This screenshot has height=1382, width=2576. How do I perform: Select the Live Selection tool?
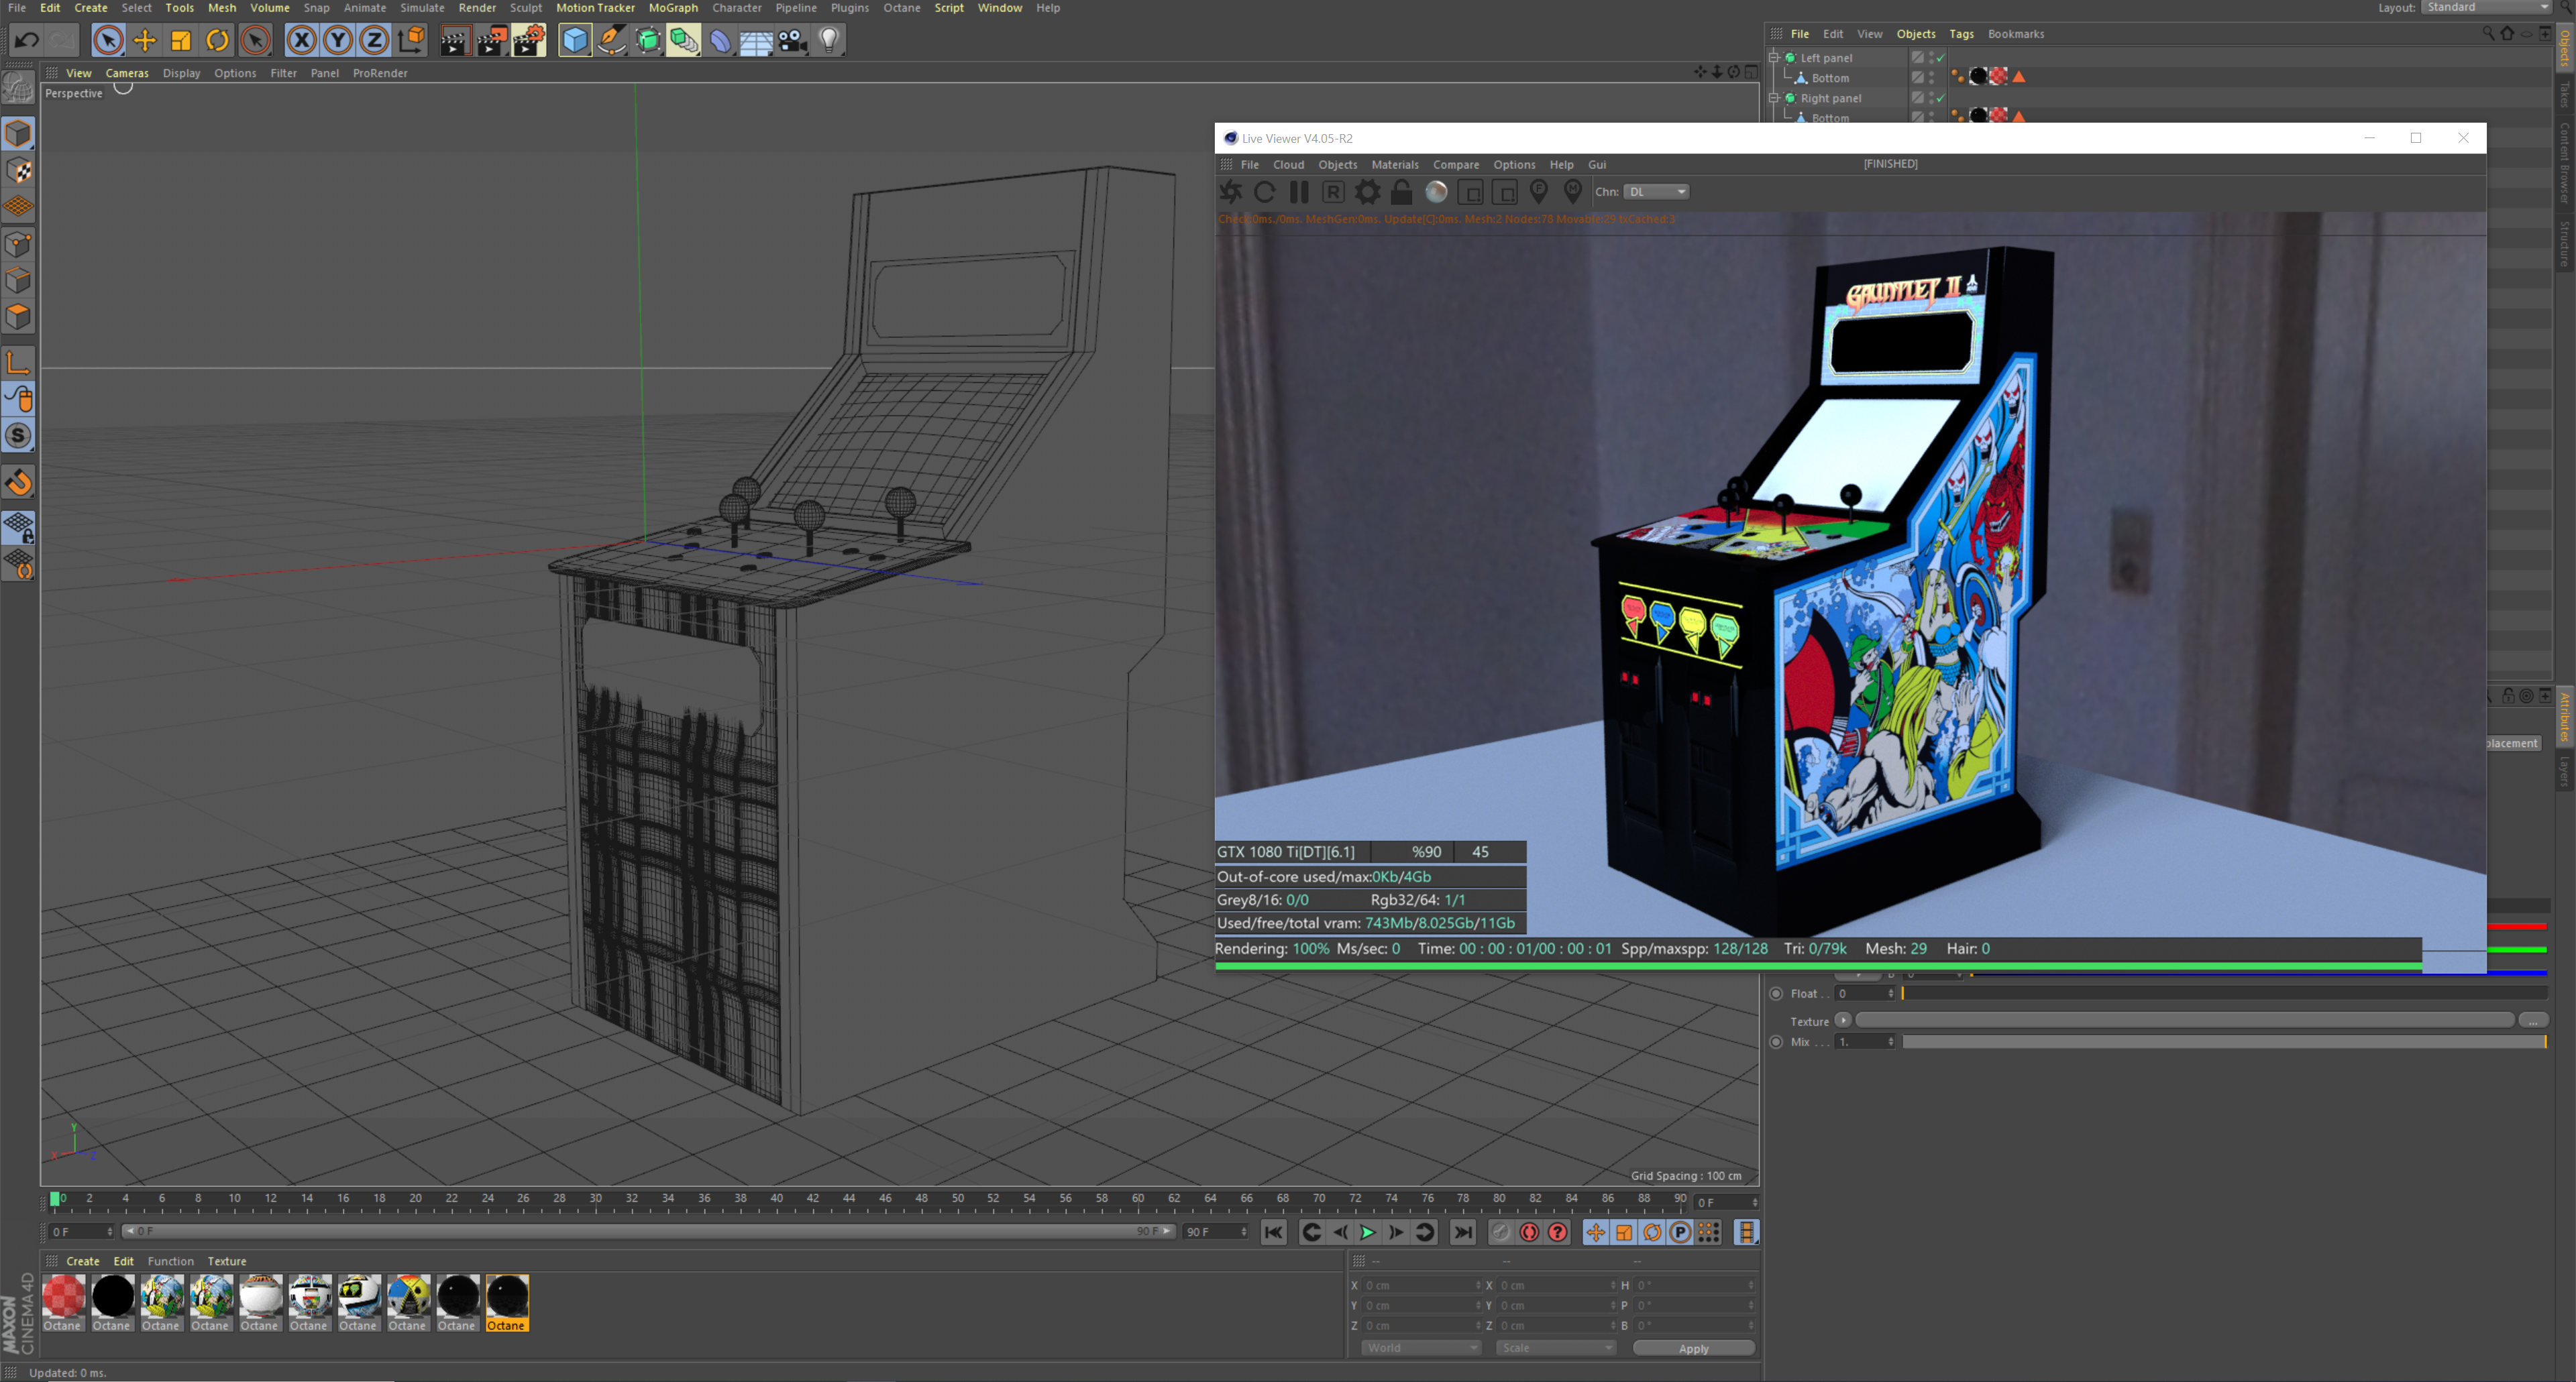108,40
